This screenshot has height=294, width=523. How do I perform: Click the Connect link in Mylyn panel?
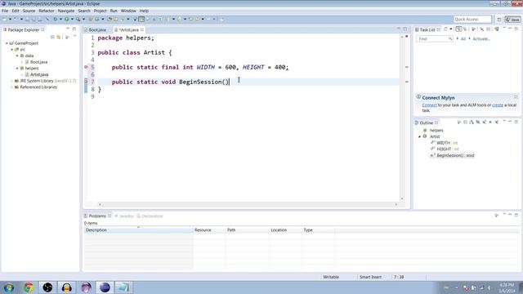[x=429, y=105]
